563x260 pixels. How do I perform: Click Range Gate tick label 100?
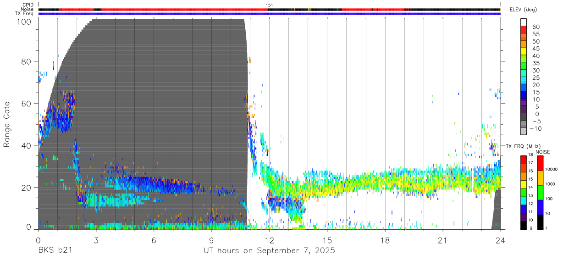click(24, 22)
